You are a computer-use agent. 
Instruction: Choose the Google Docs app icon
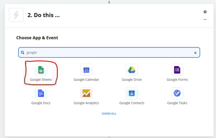click(x=41, y=93)
